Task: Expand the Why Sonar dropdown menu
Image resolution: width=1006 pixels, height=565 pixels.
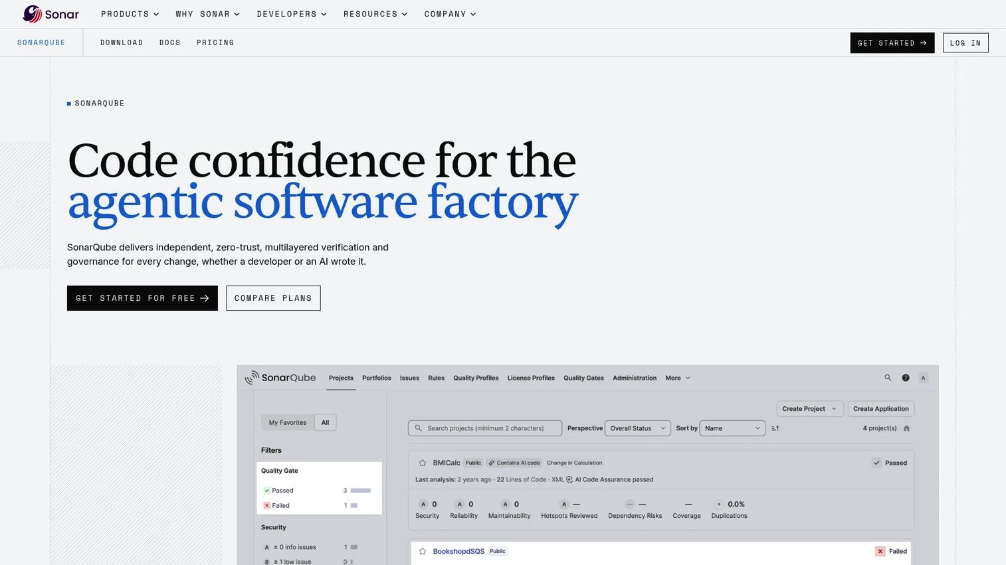Action: tap(207, 14)
